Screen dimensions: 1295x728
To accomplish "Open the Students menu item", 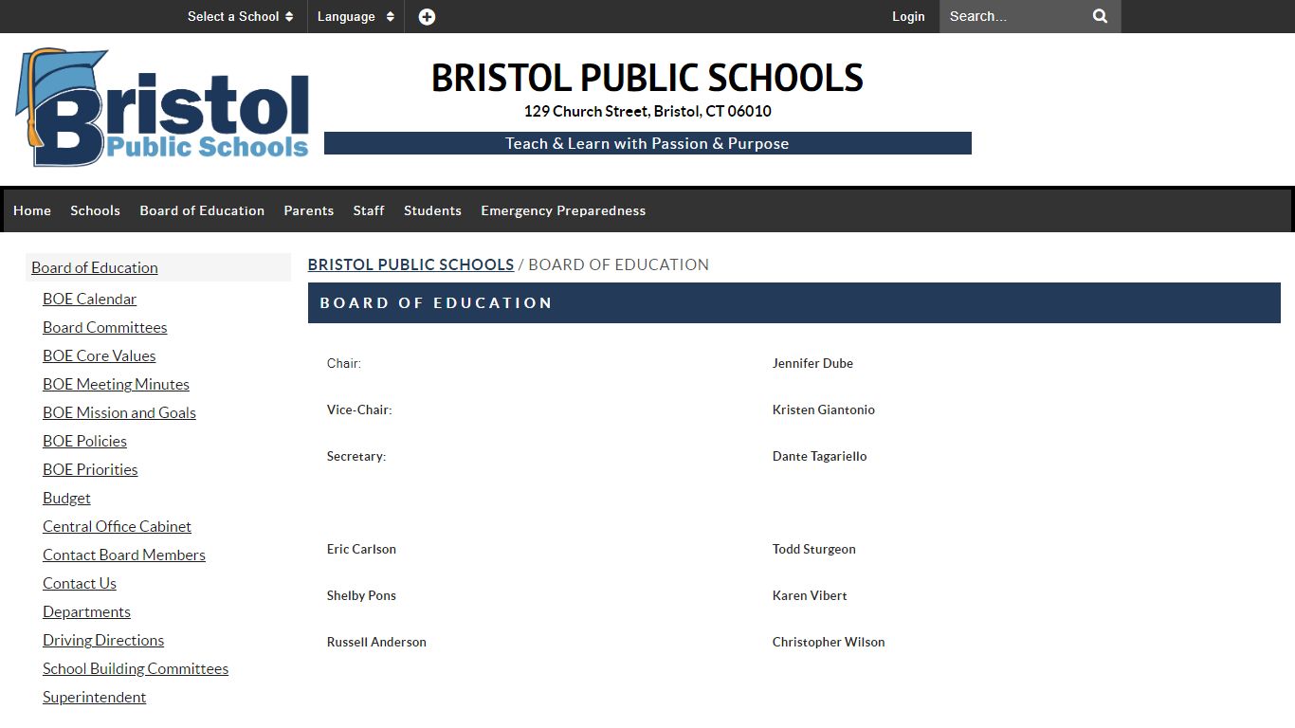I will pos(432,210).
